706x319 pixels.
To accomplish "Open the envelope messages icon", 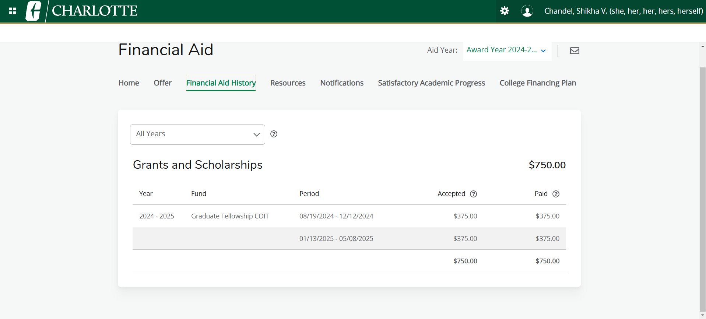I will pos(575,50).
